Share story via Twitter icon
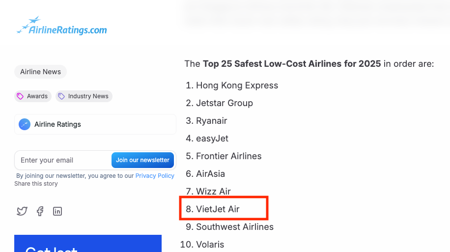Screen dimensions: 450x252 (x=22, y=211)
